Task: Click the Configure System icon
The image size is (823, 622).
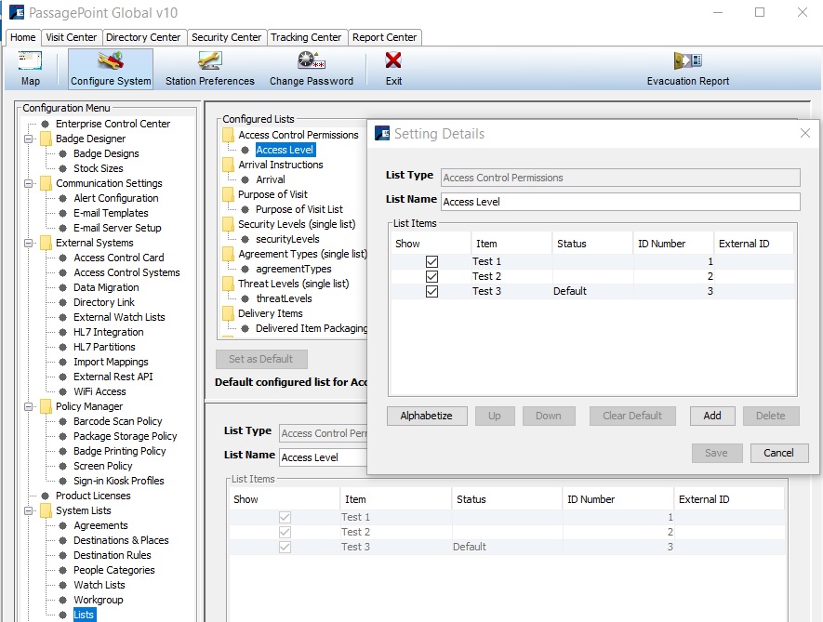Action: [111, 60]
